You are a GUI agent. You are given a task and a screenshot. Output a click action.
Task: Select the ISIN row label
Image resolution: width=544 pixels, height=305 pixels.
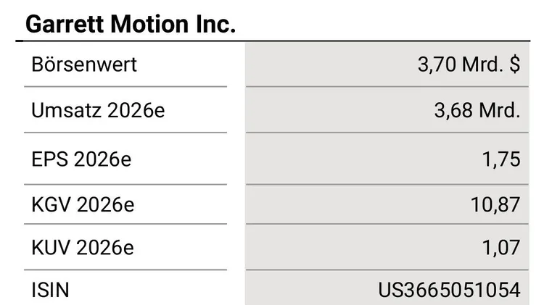click(x=50, y=291)
